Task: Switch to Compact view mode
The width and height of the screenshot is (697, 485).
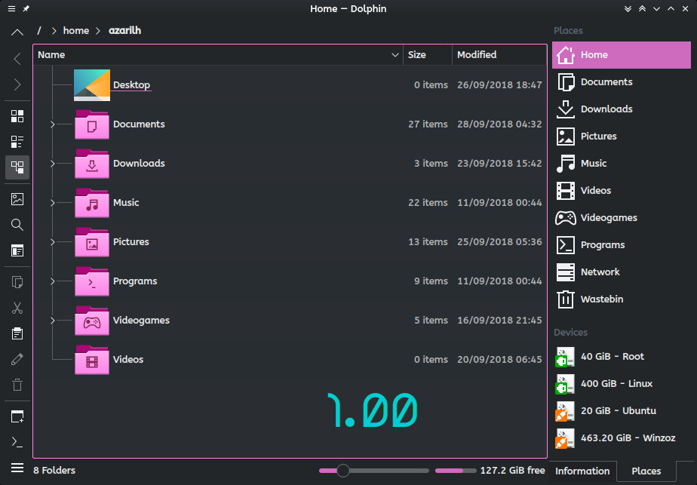Action: (17, 142)
